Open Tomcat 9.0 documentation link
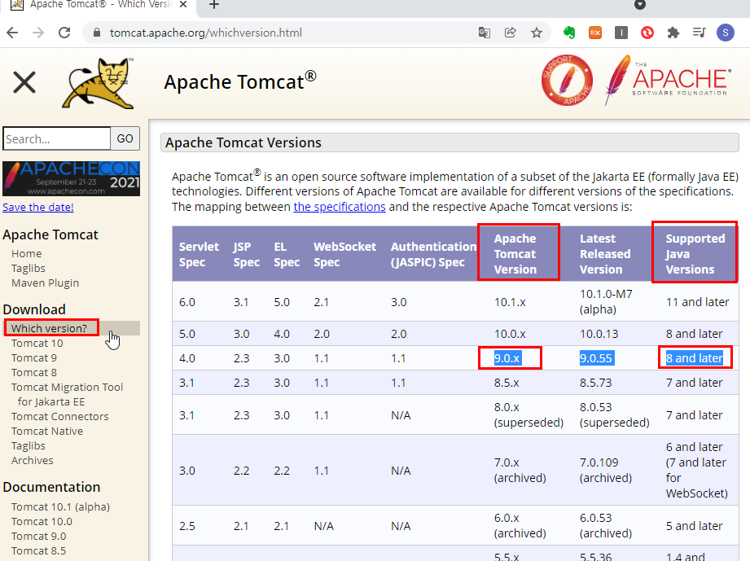Viewport: 750px width, 561px height. point(39,537)
